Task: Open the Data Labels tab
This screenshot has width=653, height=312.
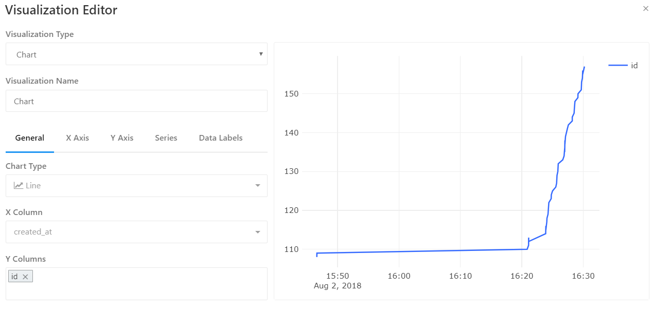Action: tap(221, 138)
